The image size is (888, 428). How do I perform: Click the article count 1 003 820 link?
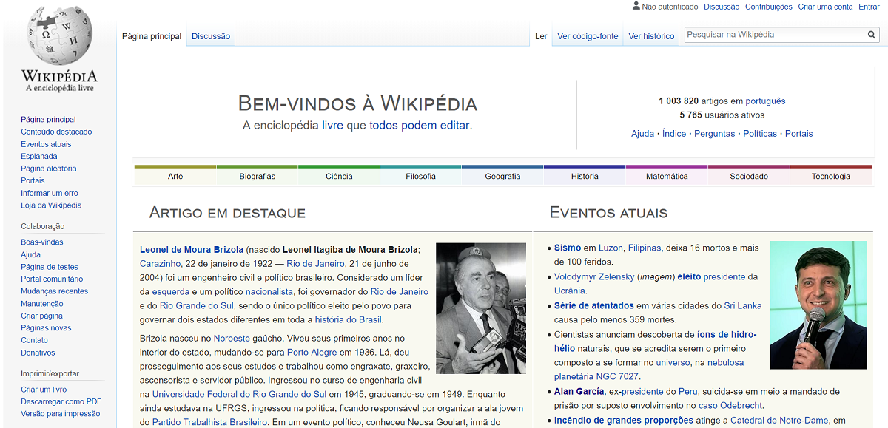[679, 101]
